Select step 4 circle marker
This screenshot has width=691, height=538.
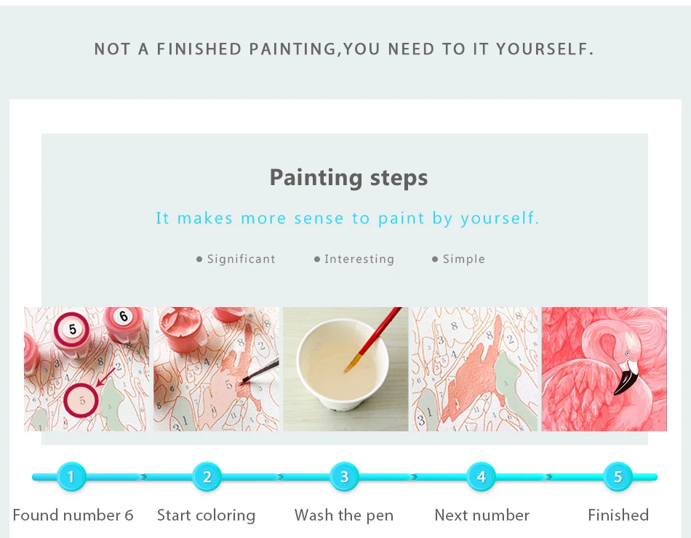pyautogui.click(x=481, y=476)
